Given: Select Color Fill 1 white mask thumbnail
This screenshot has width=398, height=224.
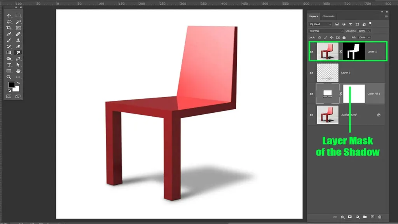Looking at the screenshot, I should [354, 94].
